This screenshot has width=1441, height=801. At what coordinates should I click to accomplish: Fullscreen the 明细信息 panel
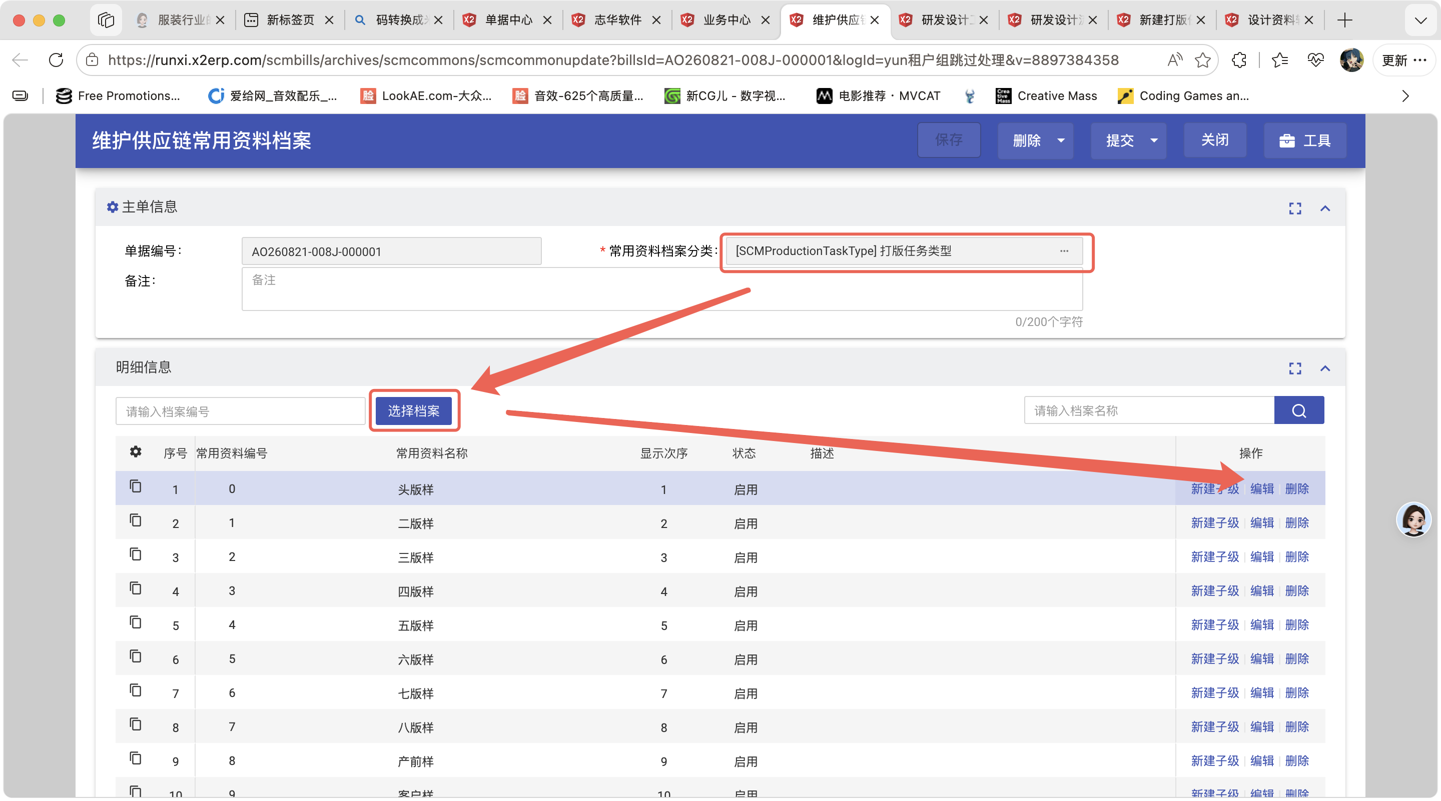click(x=1295, y=368)
